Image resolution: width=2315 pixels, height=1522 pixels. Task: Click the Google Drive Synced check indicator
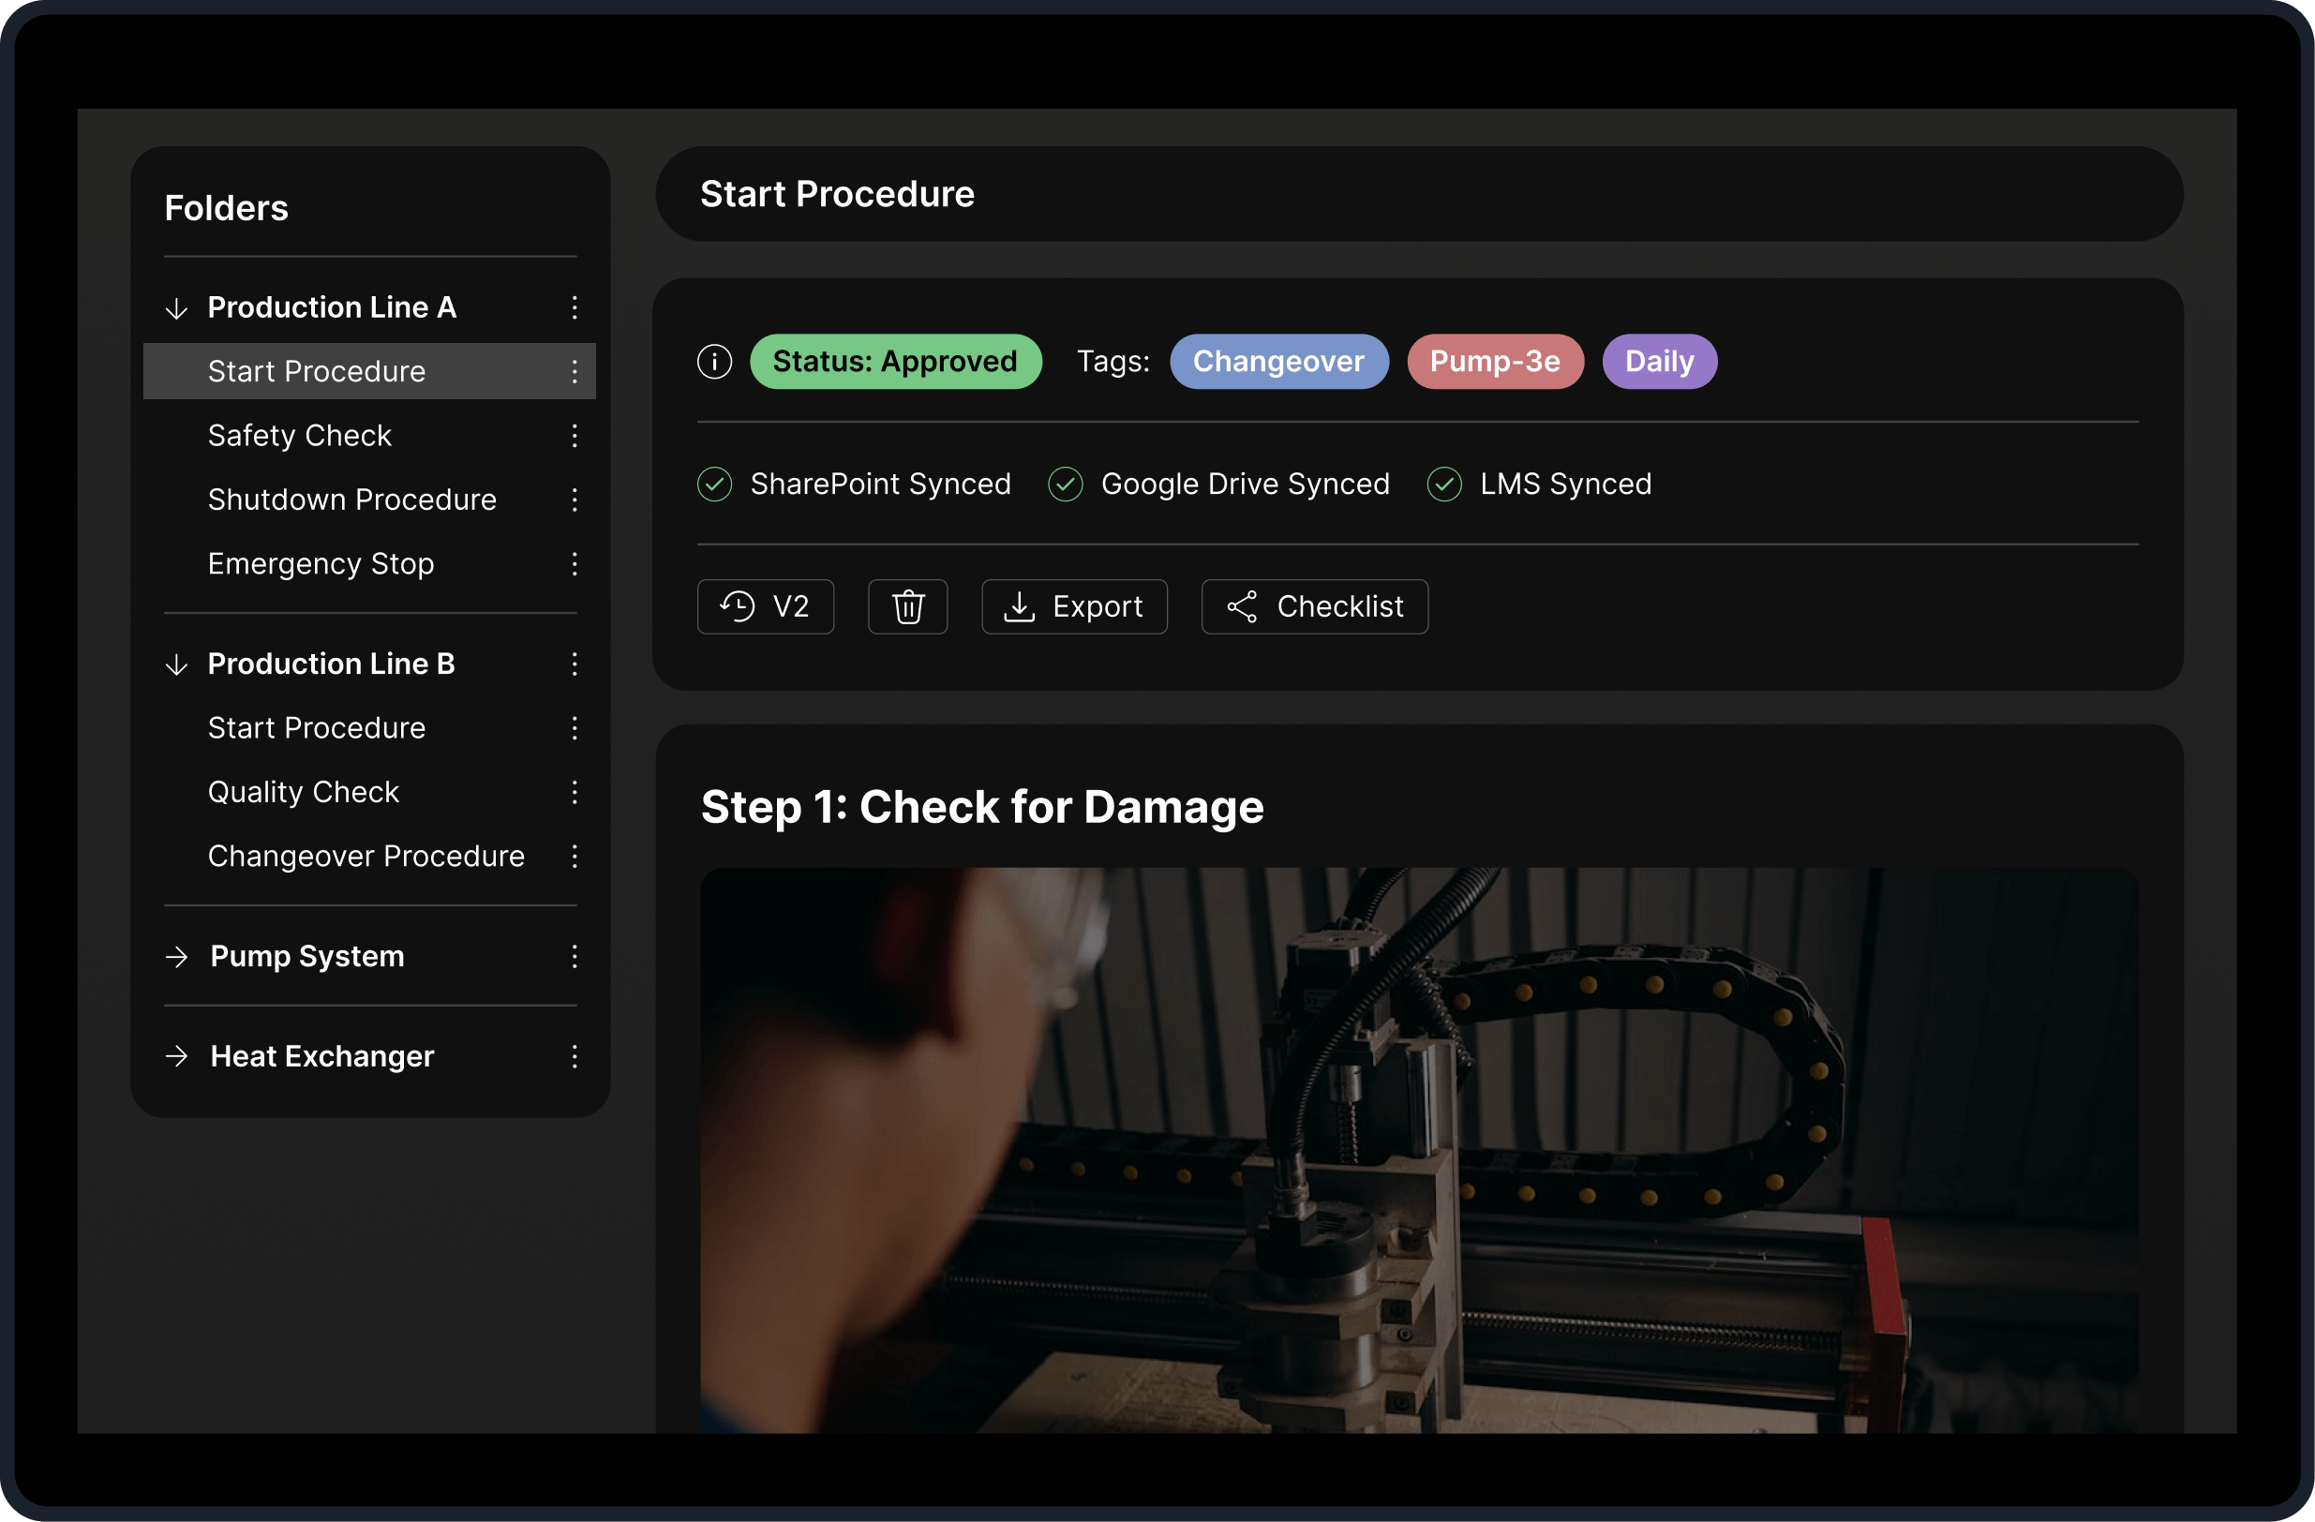pyautogui.click(x=1065, y=485)
